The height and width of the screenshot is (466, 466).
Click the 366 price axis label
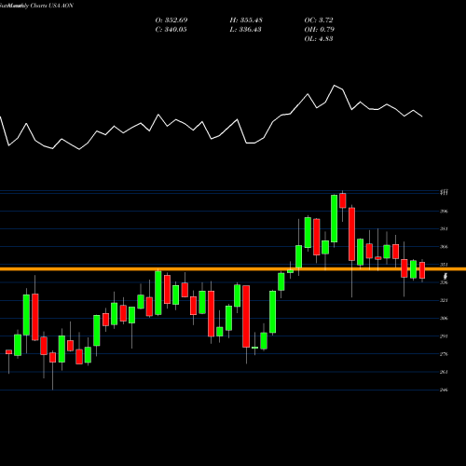(x=444, y=247)
